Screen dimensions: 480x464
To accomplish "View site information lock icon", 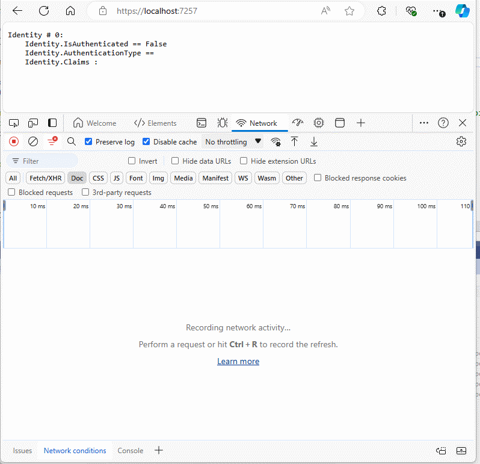I will (103, 11).
